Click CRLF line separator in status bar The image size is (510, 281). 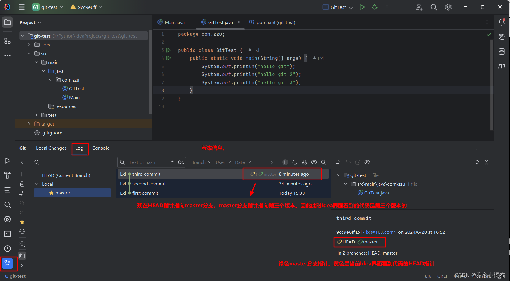(x=442, y=276)
